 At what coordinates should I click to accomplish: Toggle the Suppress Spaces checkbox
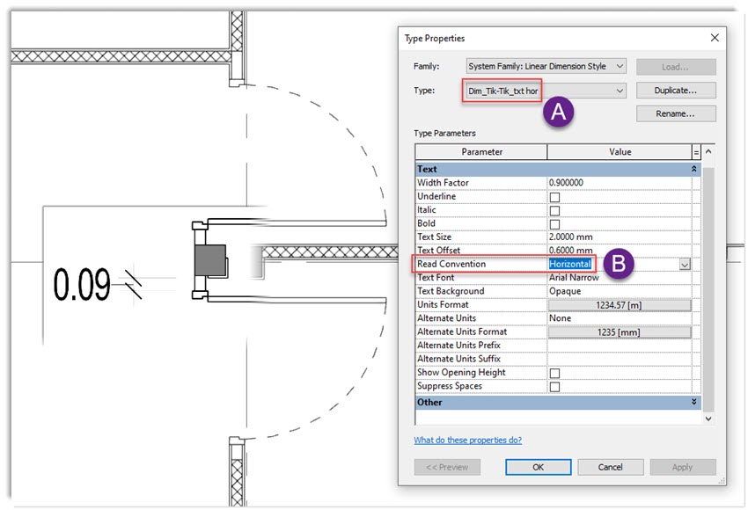pos(554,386)
